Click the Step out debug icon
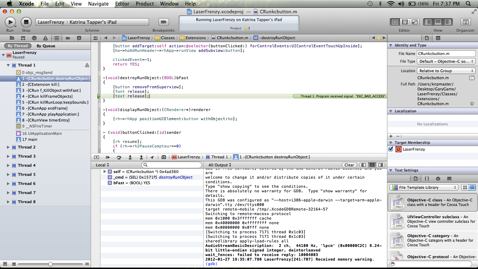The image size is (478, 269). coord(141,157)
